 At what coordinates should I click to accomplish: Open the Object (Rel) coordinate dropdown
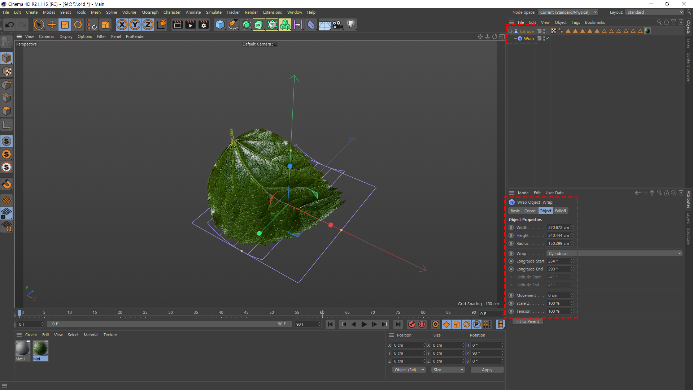(409, 370)
